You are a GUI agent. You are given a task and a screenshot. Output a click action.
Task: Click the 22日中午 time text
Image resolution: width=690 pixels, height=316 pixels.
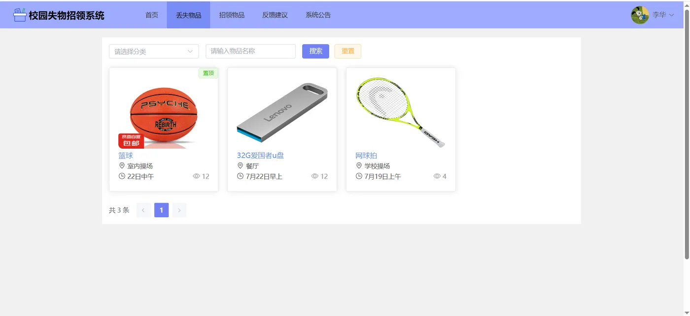140,177
